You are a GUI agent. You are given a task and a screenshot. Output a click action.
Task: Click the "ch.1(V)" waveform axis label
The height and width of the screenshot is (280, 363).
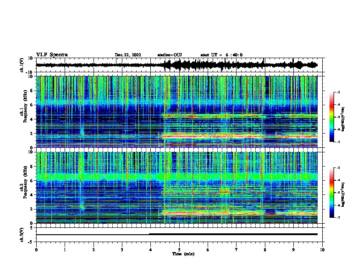pyautogui.click(x=22, y=65)
